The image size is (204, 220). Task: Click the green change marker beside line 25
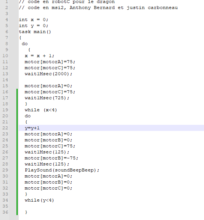17,146
